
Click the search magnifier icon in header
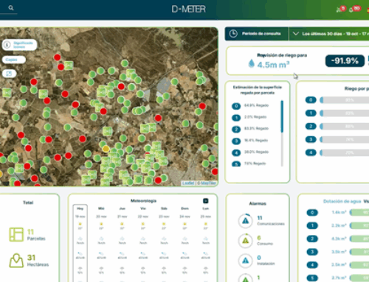pyautogui.click(x=11, y=8)
